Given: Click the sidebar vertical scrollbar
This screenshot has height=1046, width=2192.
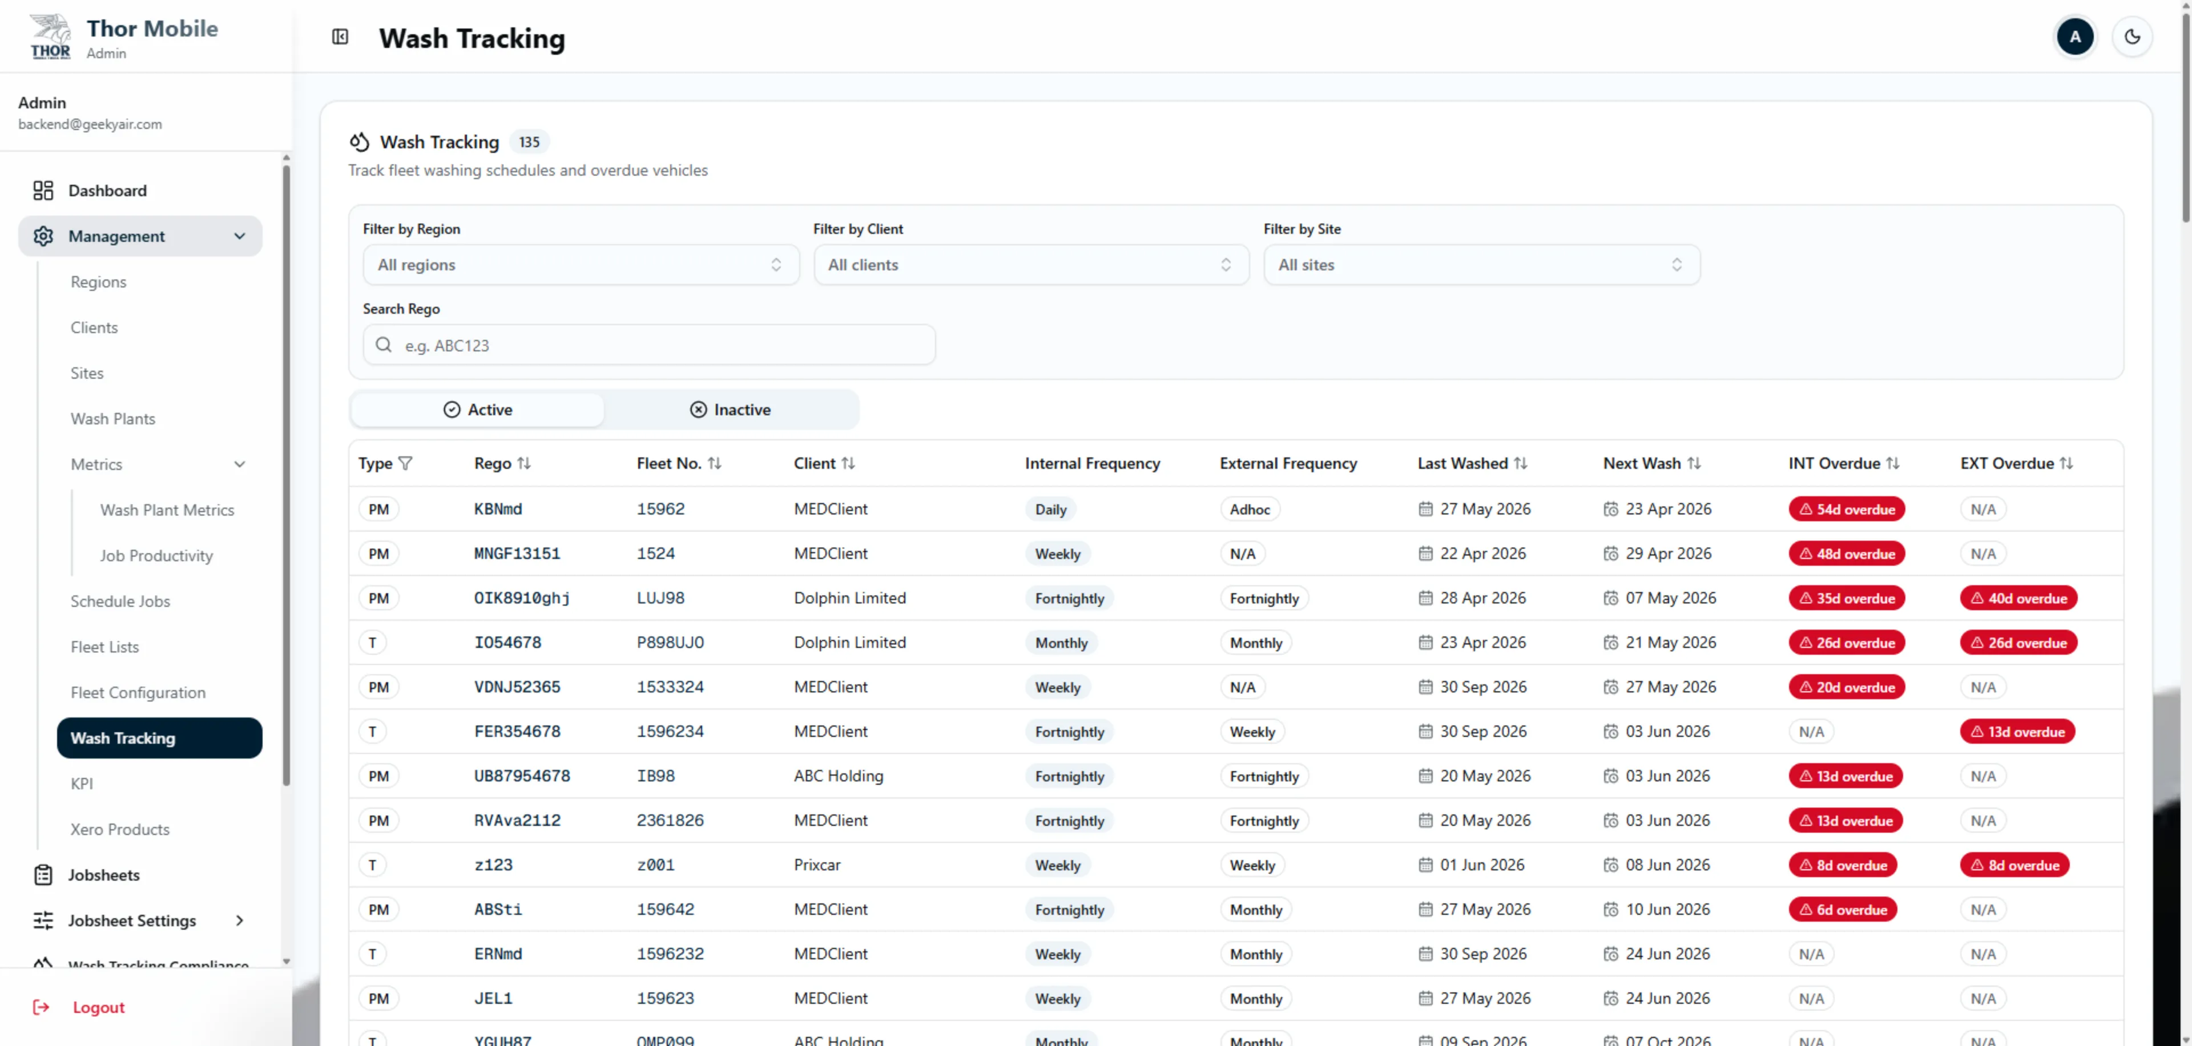Looking at the screenshot, I should click(286, 476).
